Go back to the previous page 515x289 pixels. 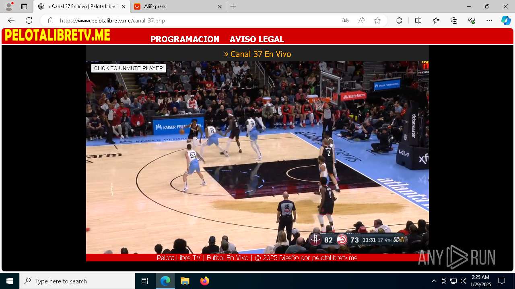(11, 20)
